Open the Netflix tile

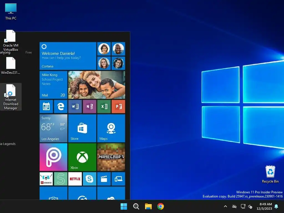click(x=75, y=179)
